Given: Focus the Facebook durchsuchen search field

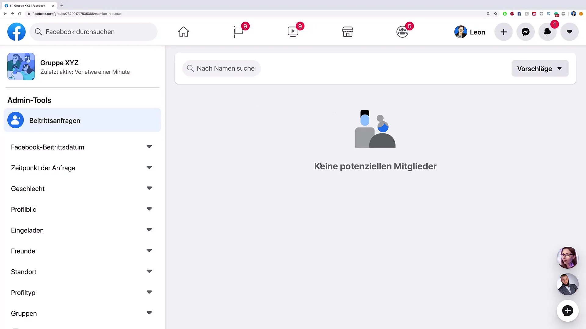Looking at the screenshot, I should point(93,32).
